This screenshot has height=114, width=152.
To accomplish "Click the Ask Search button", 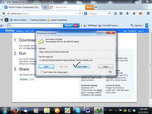I will pos(71,26).
